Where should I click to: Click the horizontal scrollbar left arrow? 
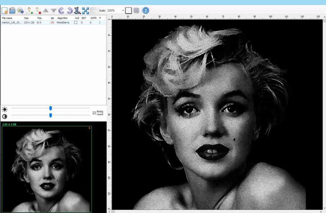[110, 212]
